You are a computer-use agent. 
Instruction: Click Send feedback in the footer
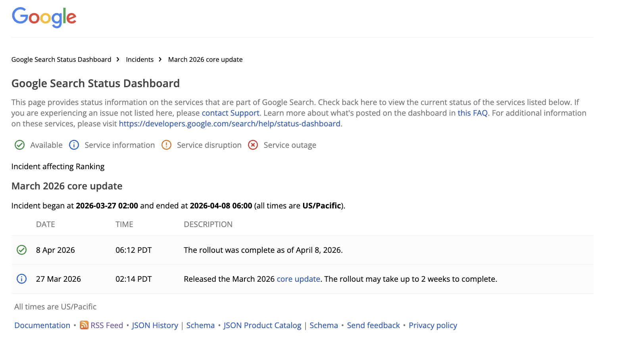tap(373, 325)
